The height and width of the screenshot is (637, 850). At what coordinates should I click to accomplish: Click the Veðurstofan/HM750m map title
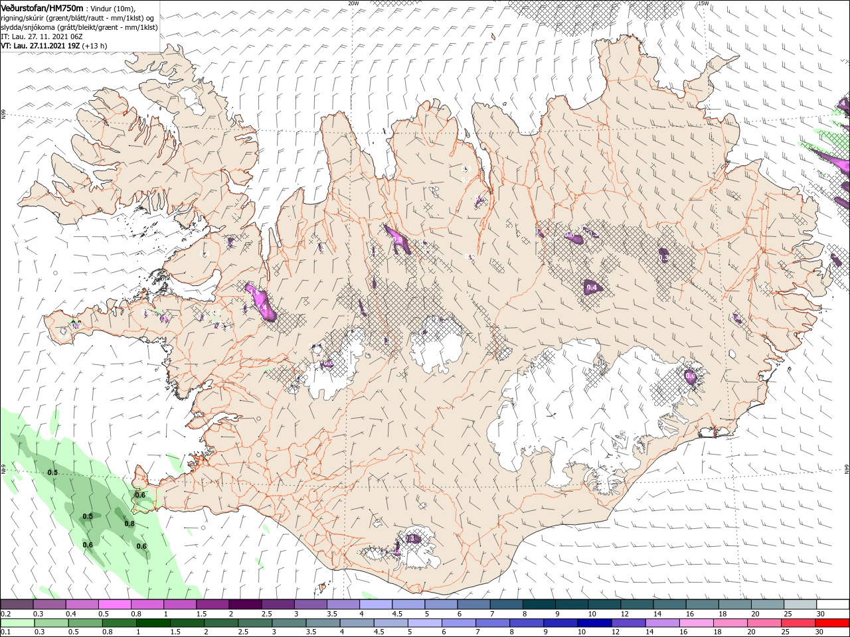pos(42,8)
